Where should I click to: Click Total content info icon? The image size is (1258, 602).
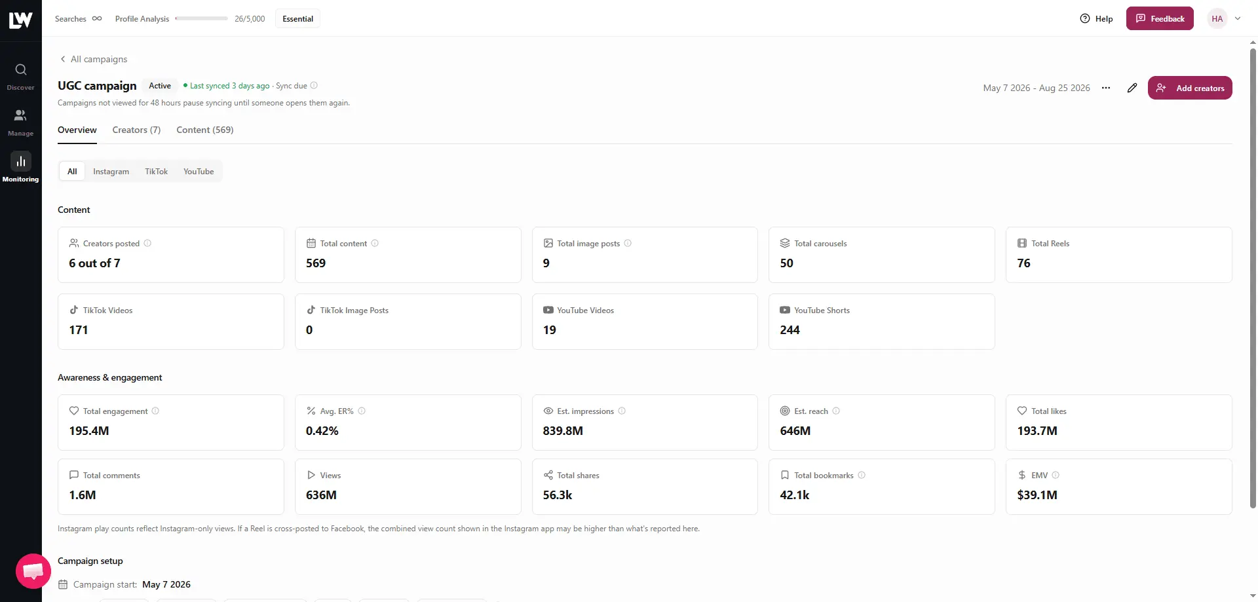coord(375,243)
